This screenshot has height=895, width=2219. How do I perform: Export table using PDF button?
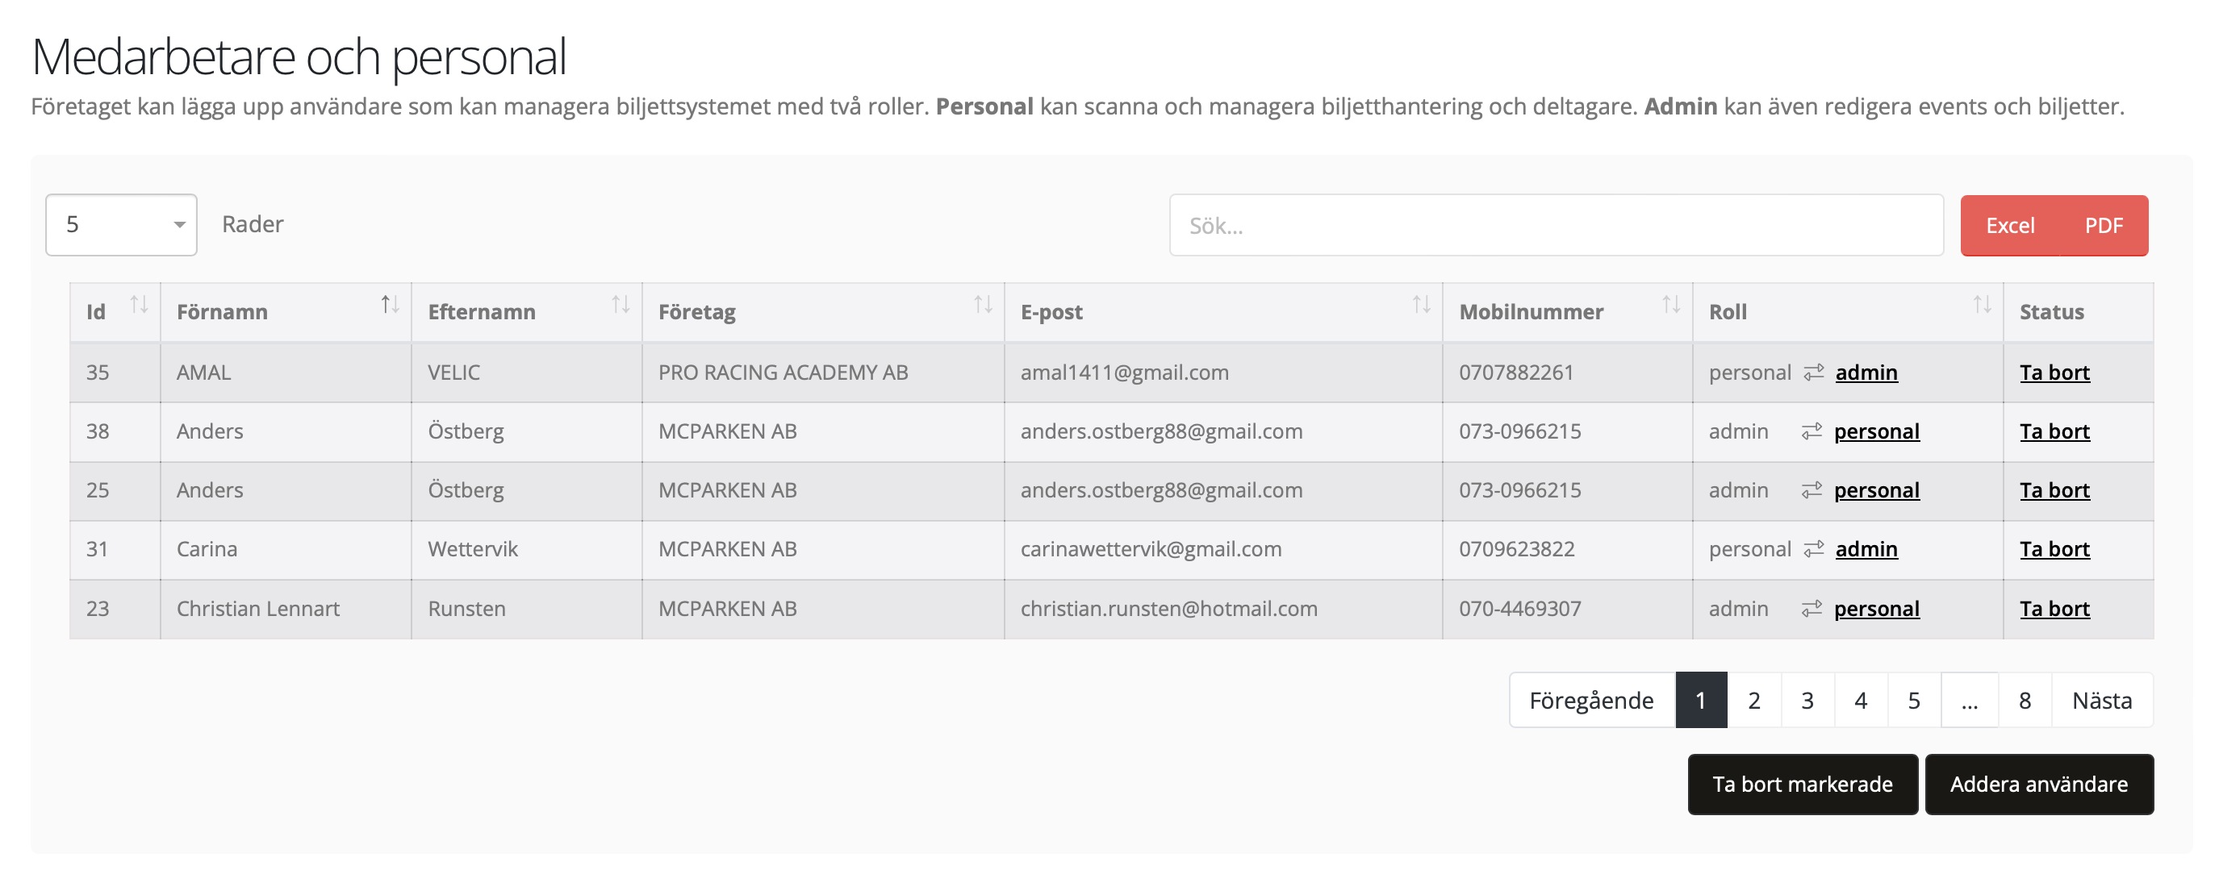[x=2103, y=226]
